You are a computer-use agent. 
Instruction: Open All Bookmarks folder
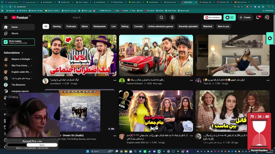point(268,11)
